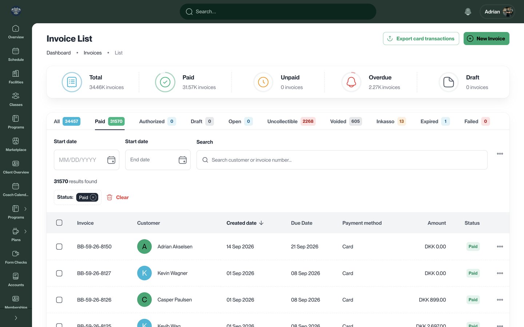Image resolution: width=524 pixels, height=327 pixels.
Task: Open Facilities from the sidebar
Action: tap(16, 77)
